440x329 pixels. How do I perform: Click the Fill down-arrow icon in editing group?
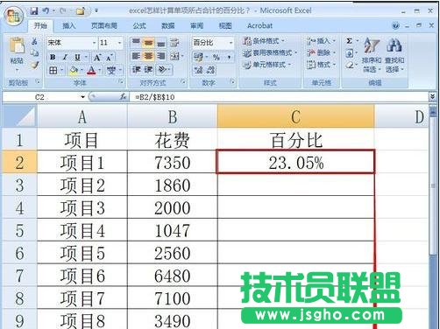coord(350,53)
